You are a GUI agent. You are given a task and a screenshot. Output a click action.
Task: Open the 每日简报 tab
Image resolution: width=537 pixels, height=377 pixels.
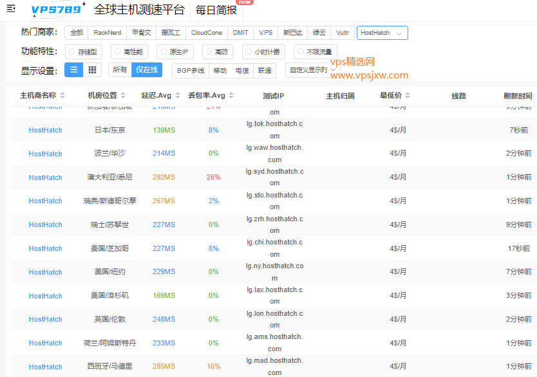[216, 10]
